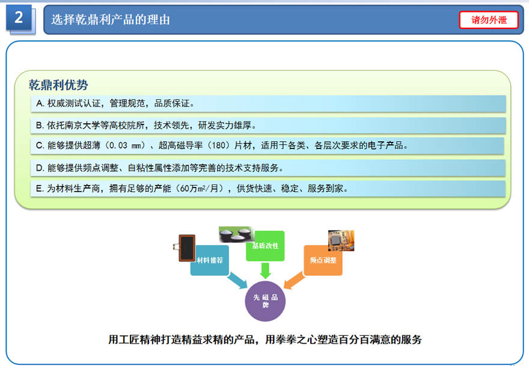529x366 pixels.
Task: Click the blue 材料推荐 box
Action: 210,261
